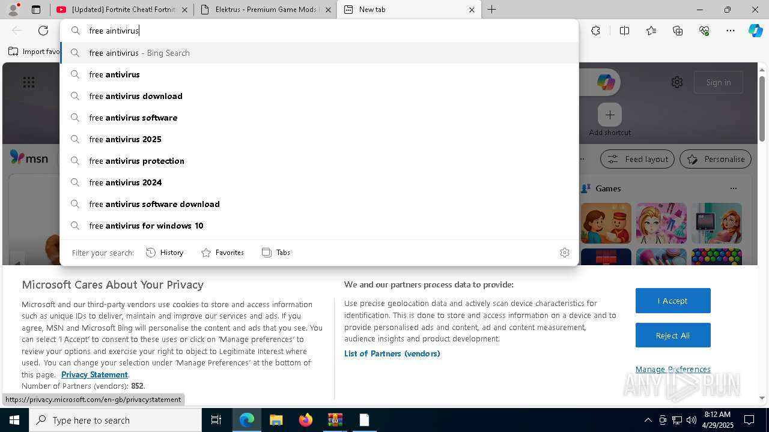Open the tab actions menu icon
Viewport: 769px width, 432px height.
coord(36,10)
